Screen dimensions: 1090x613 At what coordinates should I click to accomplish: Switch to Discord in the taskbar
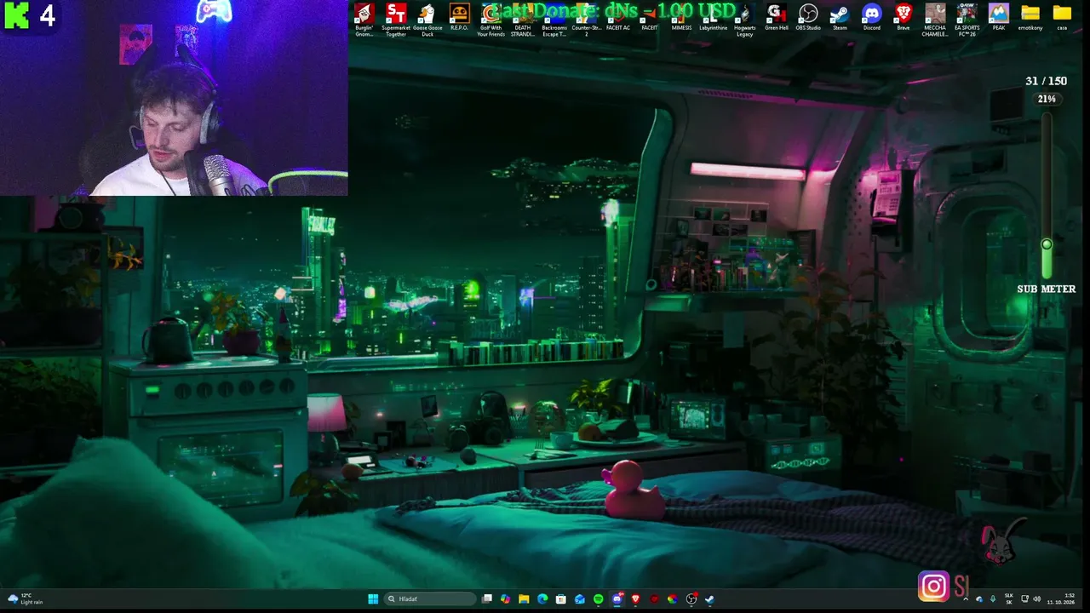[x=617, y=599]
